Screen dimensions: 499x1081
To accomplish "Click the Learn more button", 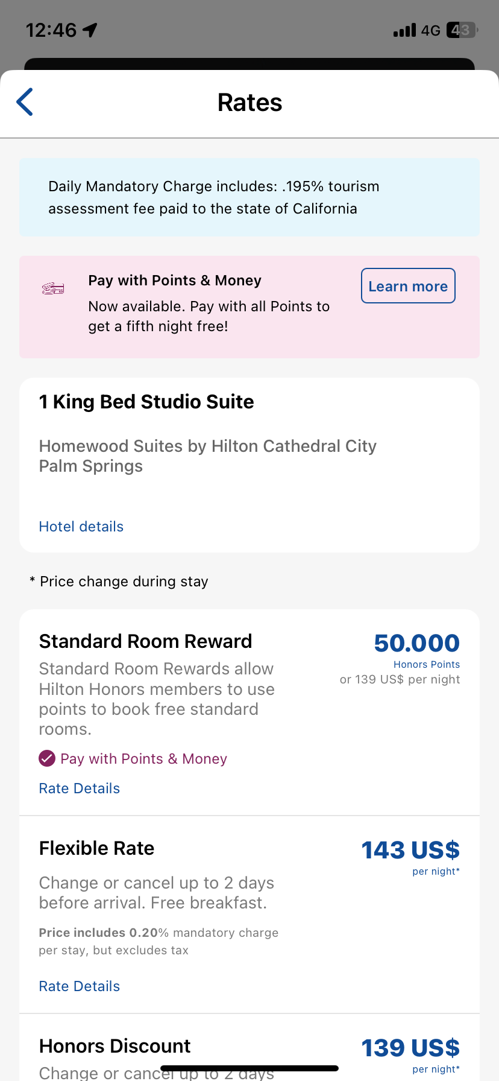I will point(408,286).
